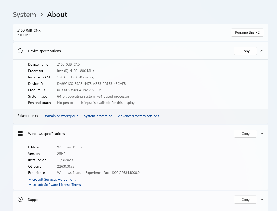This screenshot has width=277, height=211.
Task: Go back to System breadcrumb
Action: click(25, 15)
